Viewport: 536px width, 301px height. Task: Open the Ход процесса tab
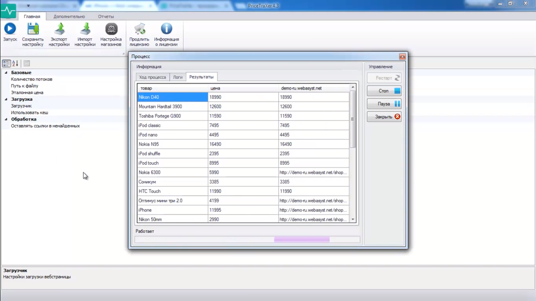pos(153,77)
